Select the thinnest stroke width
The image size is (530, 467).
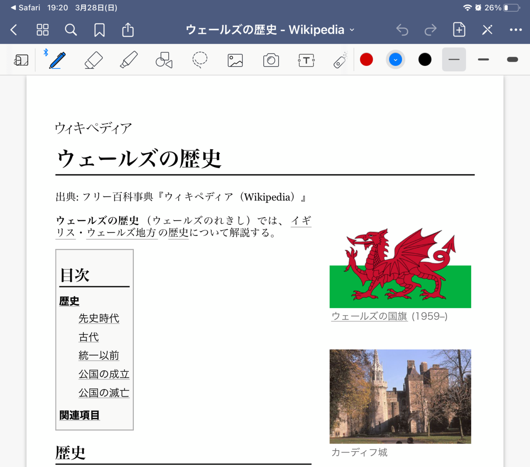pyautogui.click(x=454, y=60)
